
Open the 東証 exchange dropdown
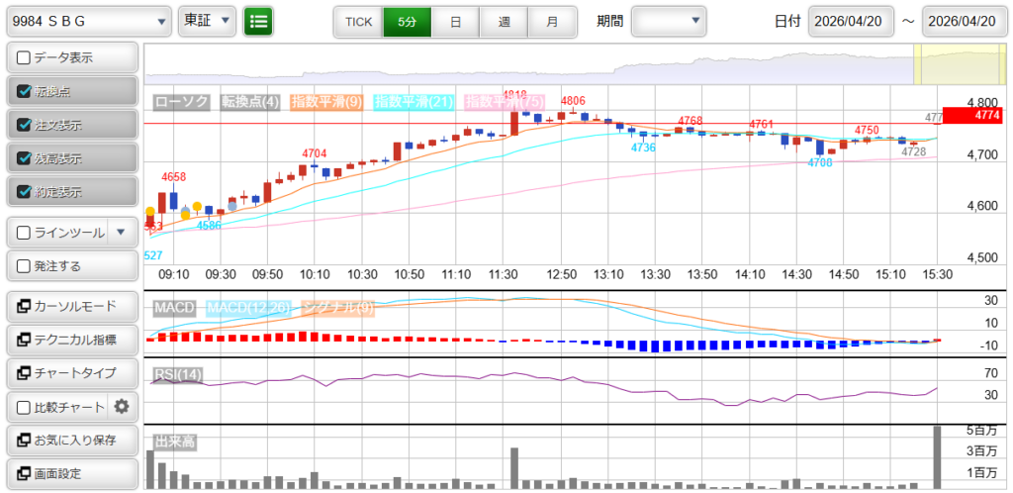(207, 21)
